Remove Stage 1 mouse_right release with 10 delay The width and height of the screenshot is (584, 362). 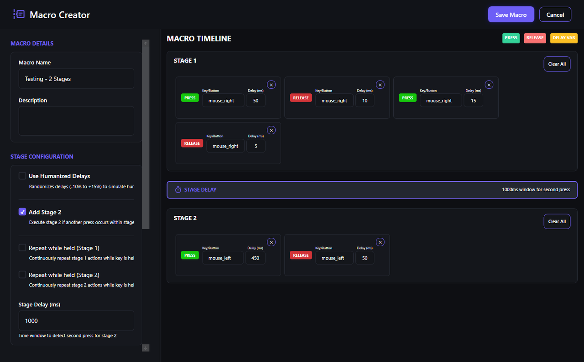[x=380, y=85]
